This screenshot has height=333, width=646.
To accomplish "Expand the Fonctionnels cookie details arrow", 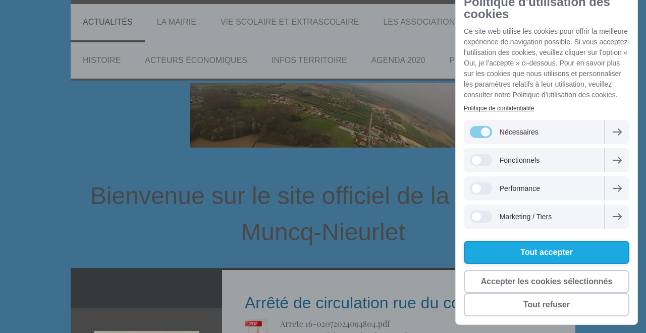I will click(617, 160).
